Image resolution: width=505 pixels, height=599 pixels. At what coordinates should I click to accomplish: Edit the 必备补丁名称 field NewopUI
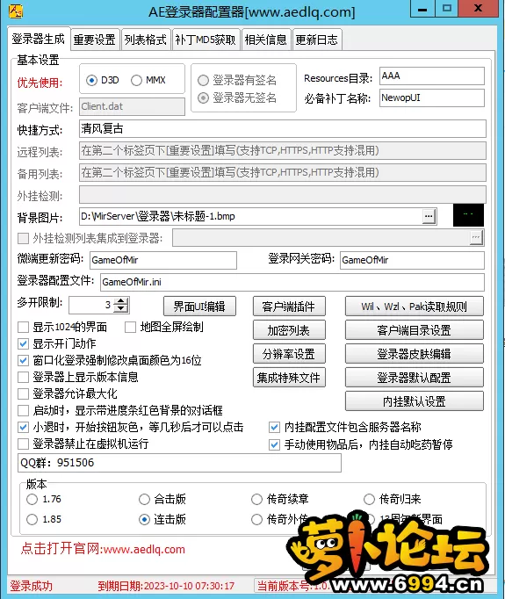432,97
